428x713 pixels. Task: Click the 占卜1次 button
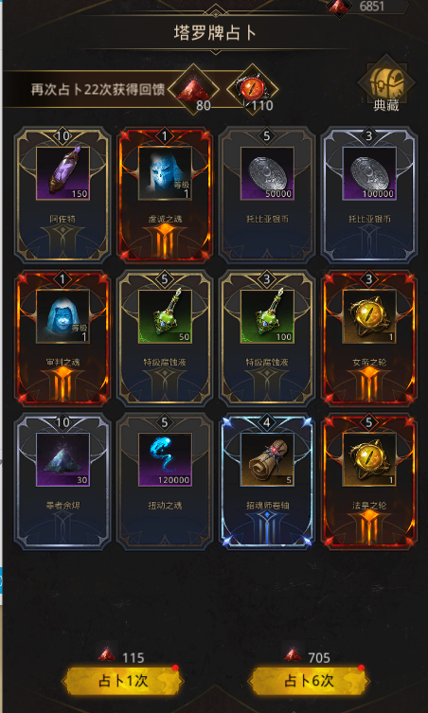tap(123, 681)
